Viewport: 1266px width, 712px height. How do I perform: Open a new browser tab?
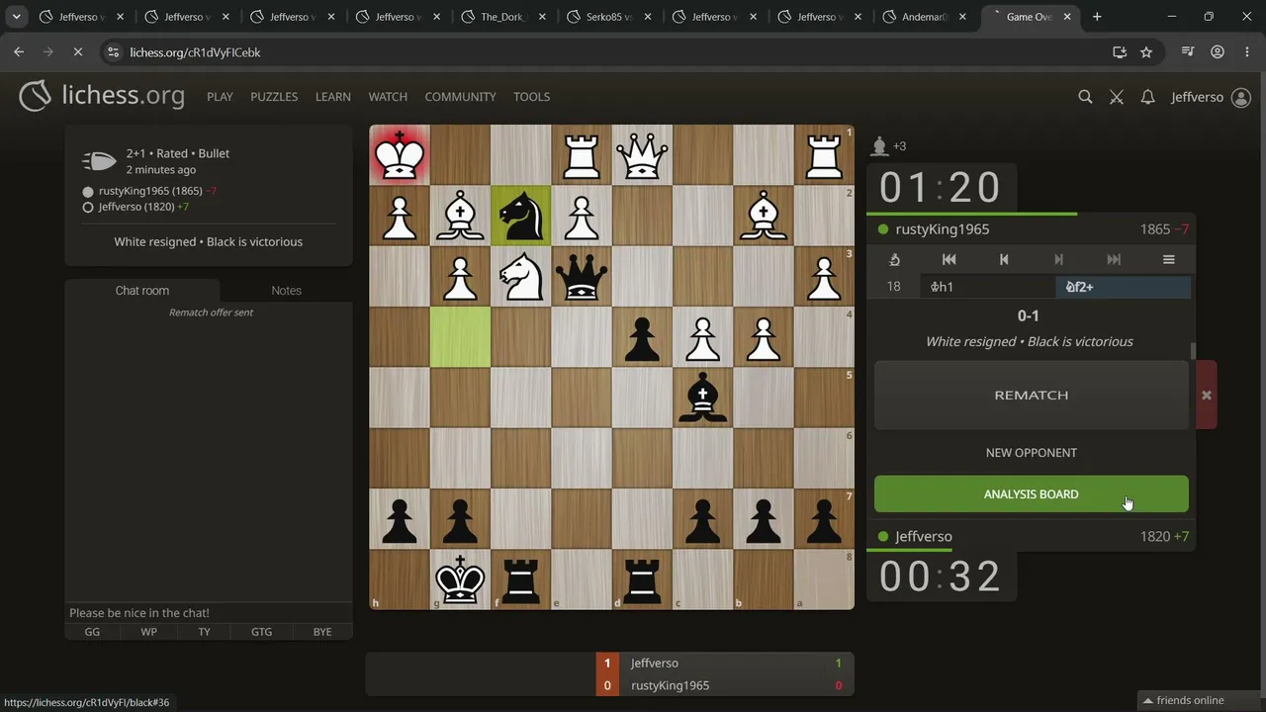tap(1097, 17)
